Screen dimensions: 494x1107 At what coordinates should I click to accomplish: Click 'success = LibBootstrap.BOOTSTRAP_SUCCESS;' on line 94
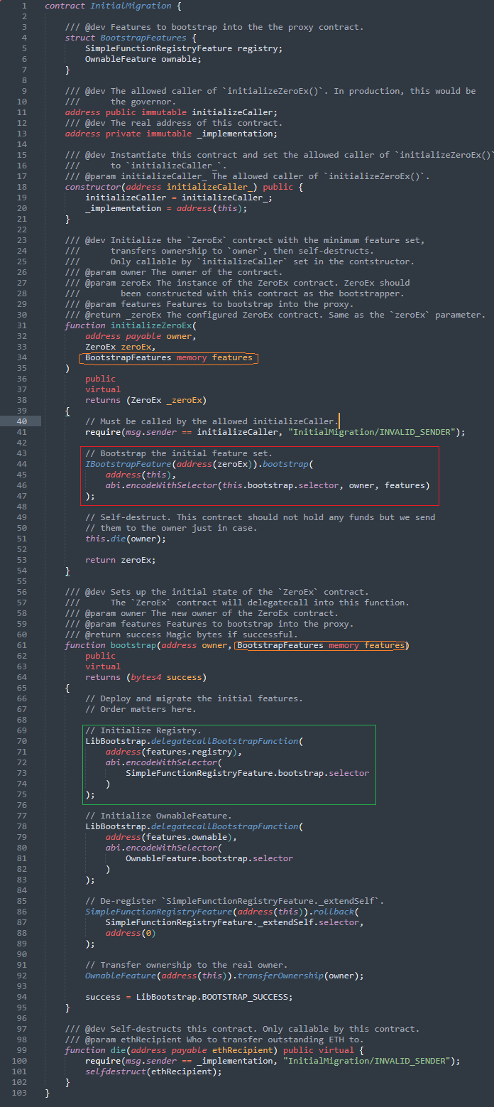point(189,997)
